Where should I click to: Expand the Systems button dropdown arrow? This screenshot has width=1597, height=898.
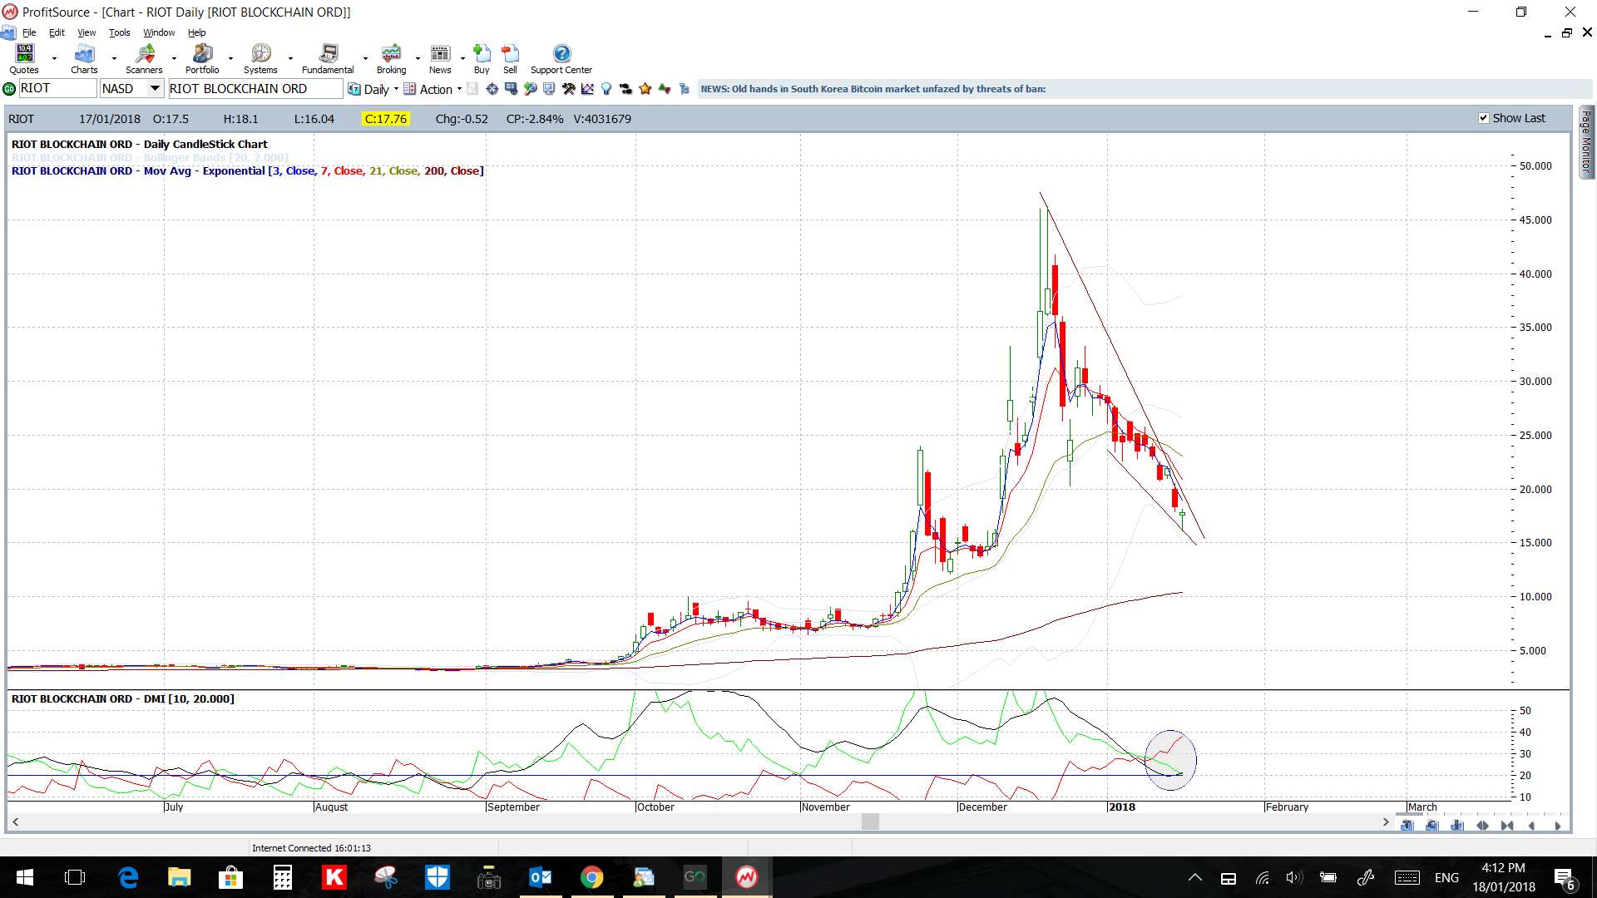click(x=290, y=58)
